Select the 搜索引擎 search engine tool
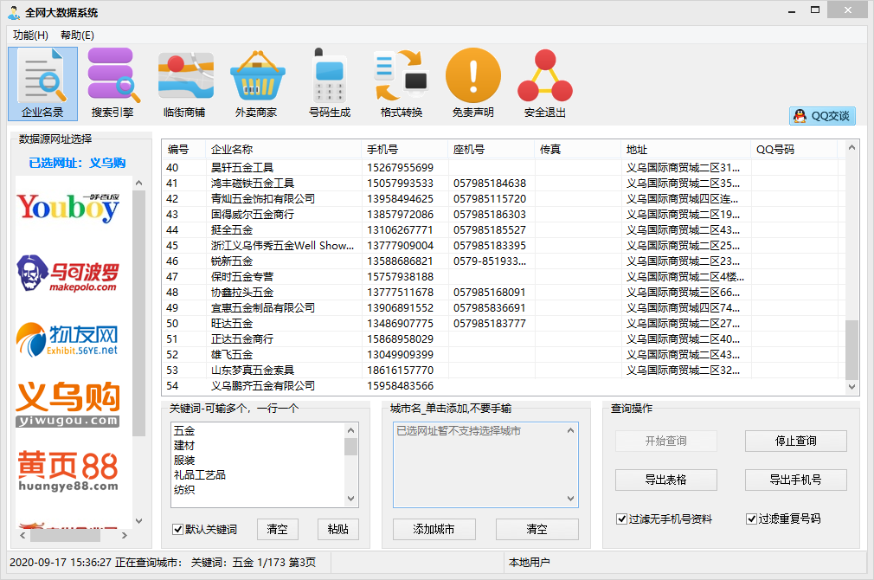This screenshot has width=874, height=580. pos(112,82)
